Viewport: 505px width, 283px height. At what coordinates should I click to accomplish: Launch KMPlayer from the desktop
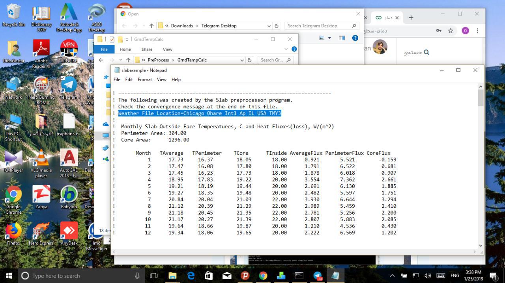point(13,161)
